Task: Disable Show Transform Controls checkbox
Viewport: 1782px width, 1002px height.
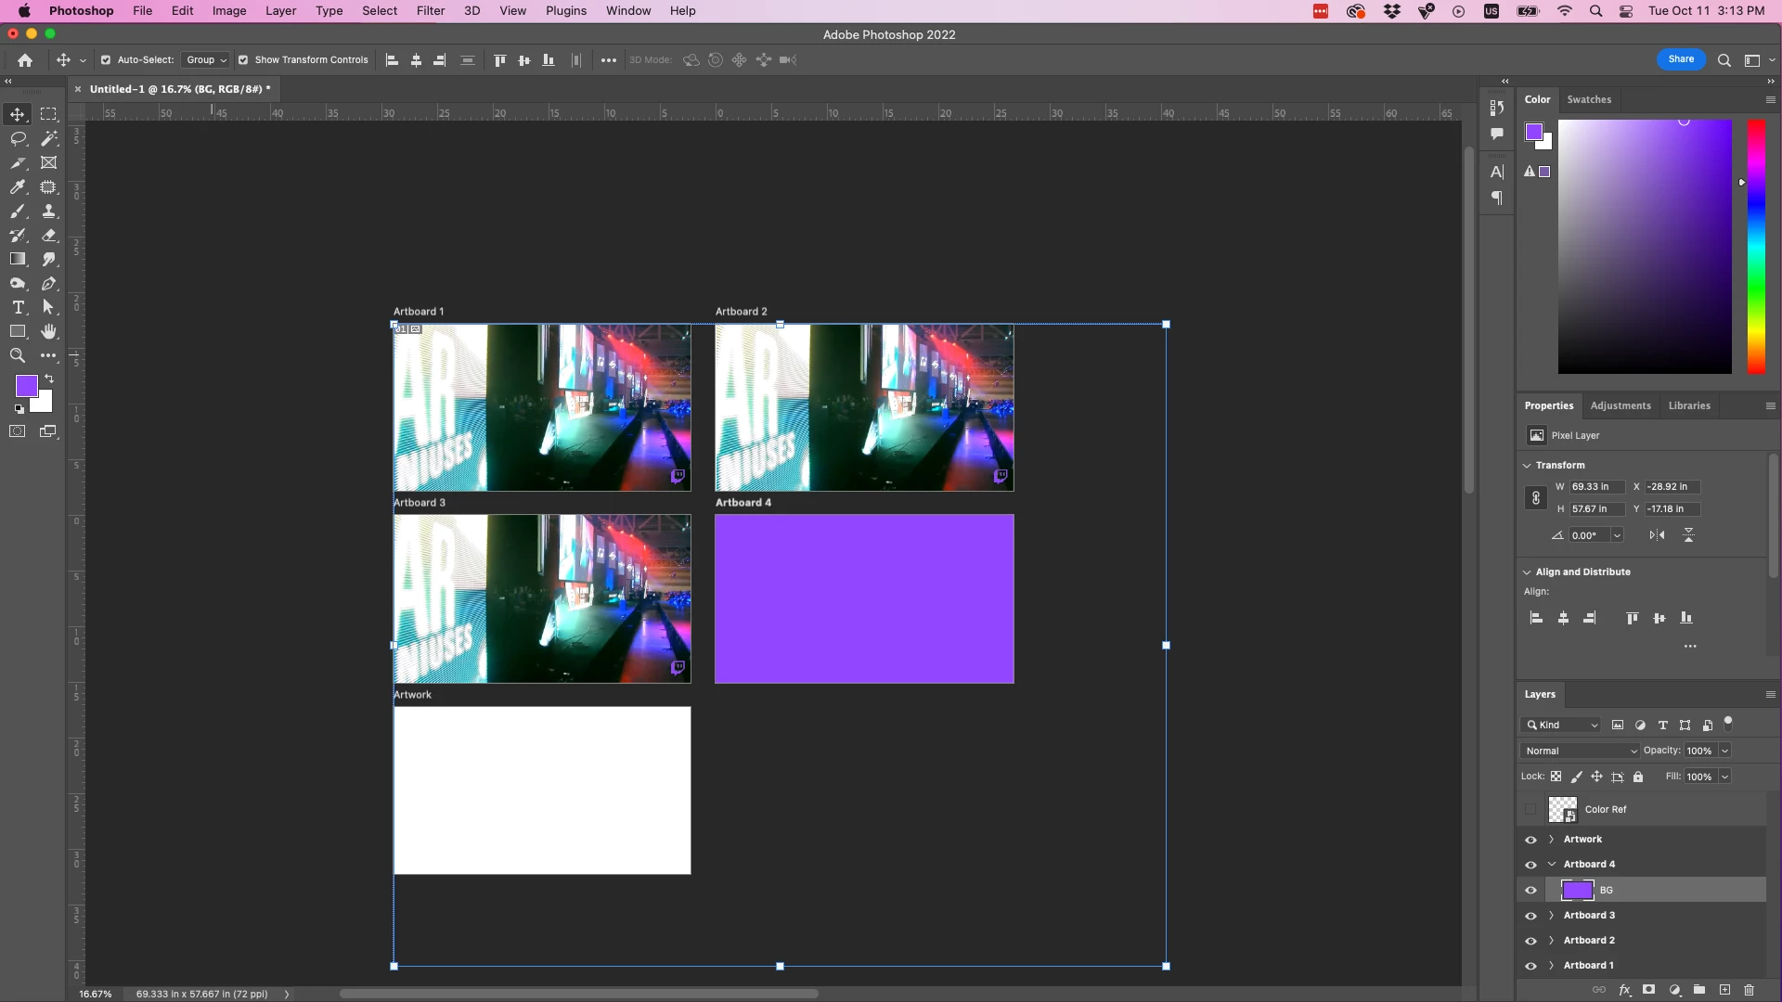Action: [x=243, y=60]
